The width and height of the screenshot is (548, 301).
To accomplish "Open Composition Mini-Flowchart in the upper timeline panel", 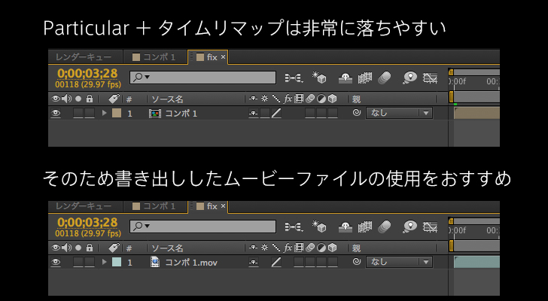I will tap(294, 77).
